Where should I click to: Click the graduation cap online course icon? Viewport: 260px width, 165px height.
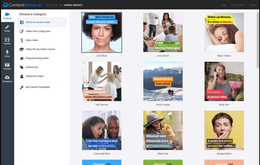[x=22, y=49]
